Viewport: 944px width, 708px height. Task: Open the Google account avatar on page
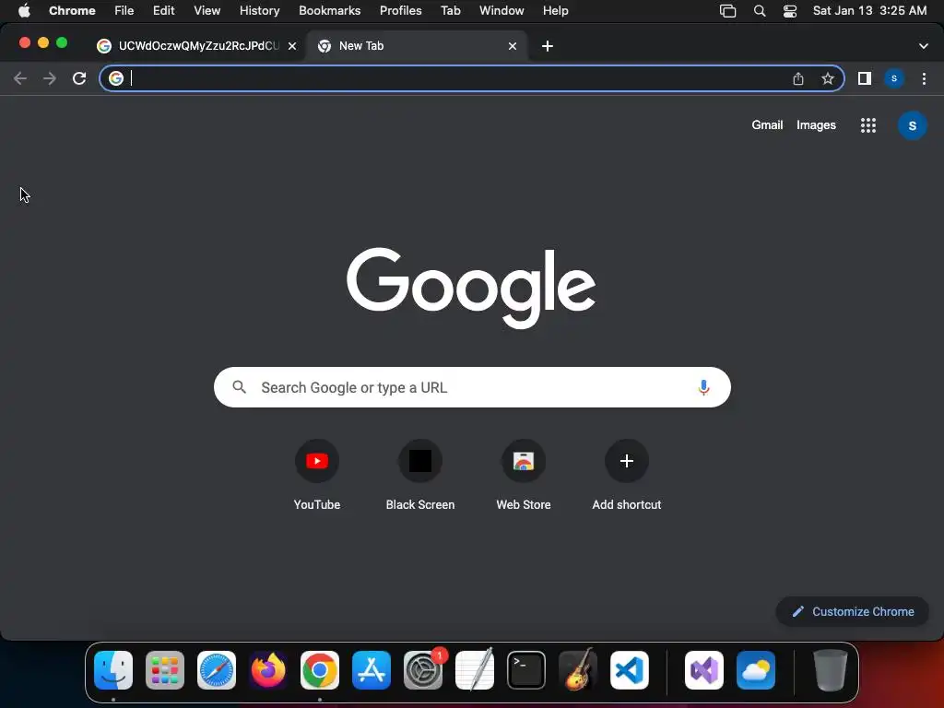pos(912,125)
